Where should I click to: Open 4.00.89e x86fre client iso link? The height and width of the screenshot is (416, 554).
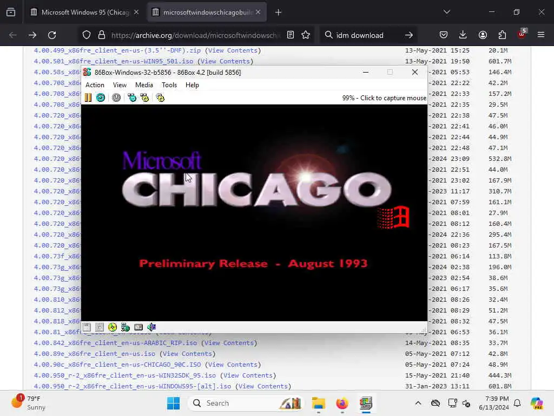coord(94,354)
